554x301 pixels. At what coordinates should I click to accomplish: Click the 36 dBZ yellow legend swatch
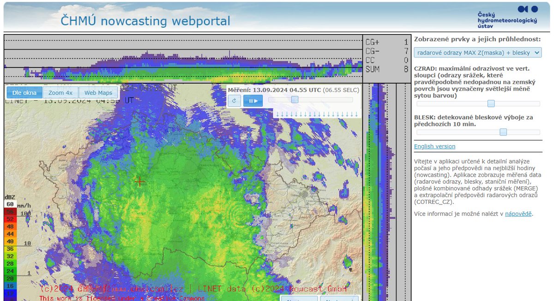[x=10, y=249]
